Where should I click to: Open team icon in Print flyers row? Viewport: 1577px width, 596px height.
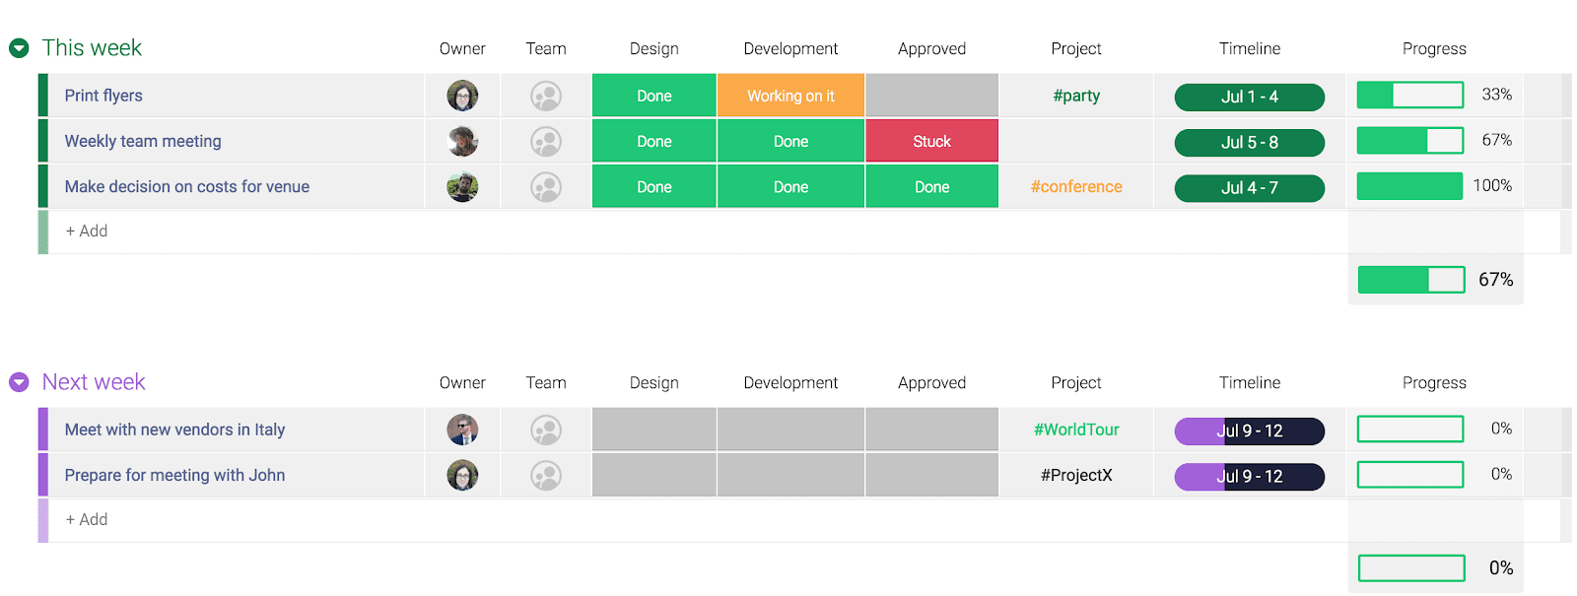pyautogui.click(x=546, y=96)
